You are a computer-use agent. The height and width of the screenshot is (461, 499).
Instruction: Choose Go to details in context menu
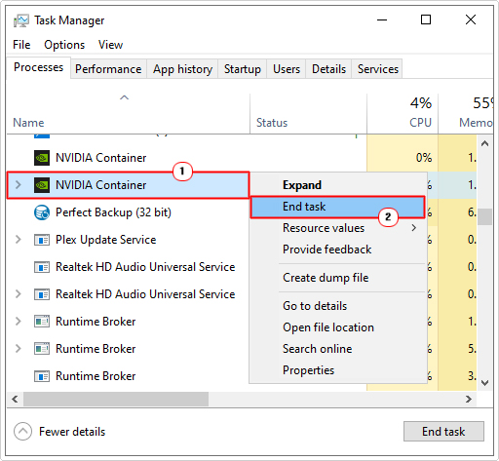pyautogui.click(x=338, y=306)
